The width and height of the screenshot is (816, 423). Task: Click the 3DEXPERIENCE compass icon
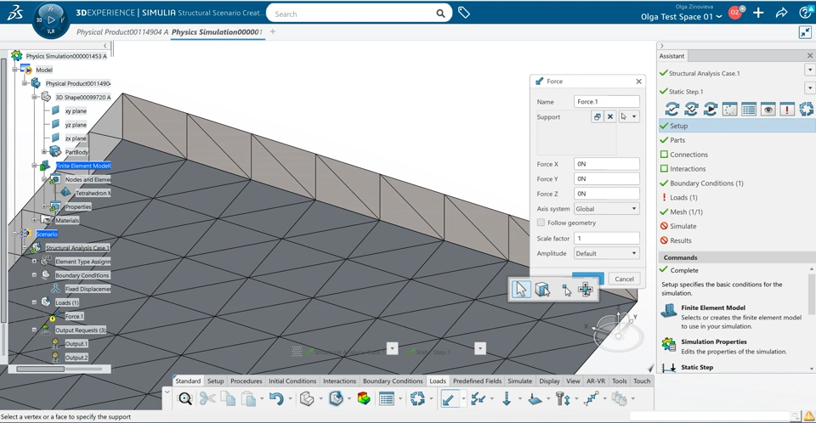[x=50, y=20]
